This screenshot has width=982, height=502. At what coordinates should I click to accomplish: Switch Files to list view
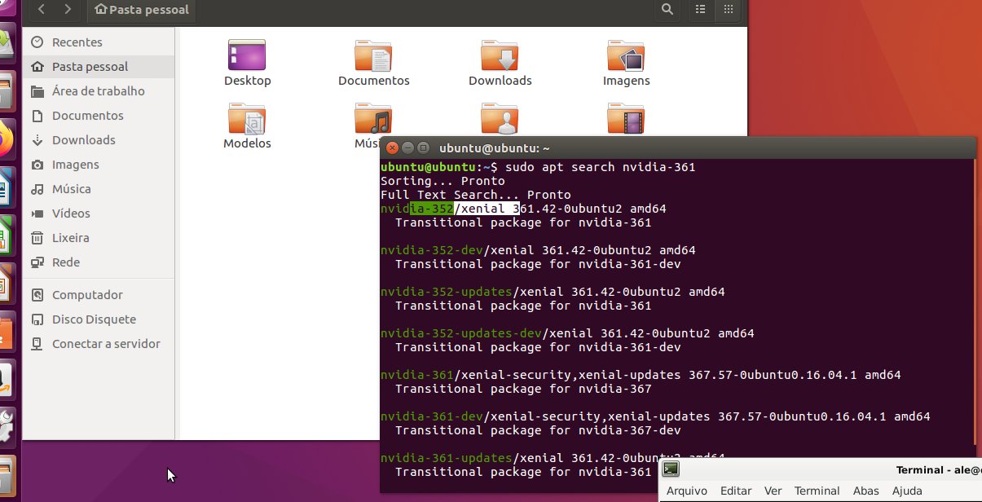pyautogui.click(x=701, y=10)
